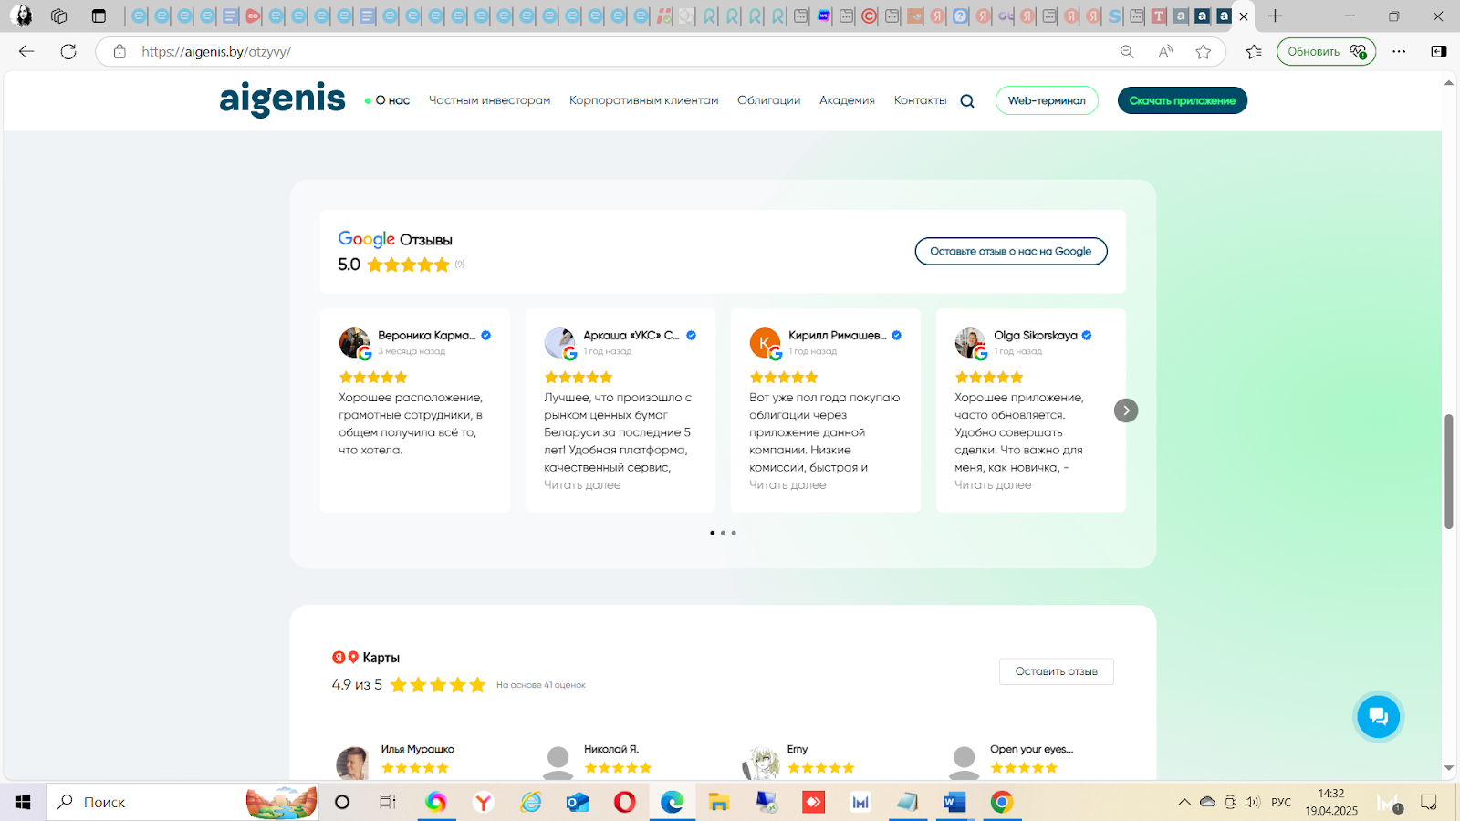Open File Explorer from taskbar
1460x821 pixels.
tap(719, 802)
